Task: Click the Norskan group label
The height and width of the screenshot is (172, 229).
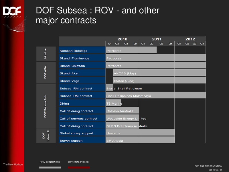Action: 46,54
